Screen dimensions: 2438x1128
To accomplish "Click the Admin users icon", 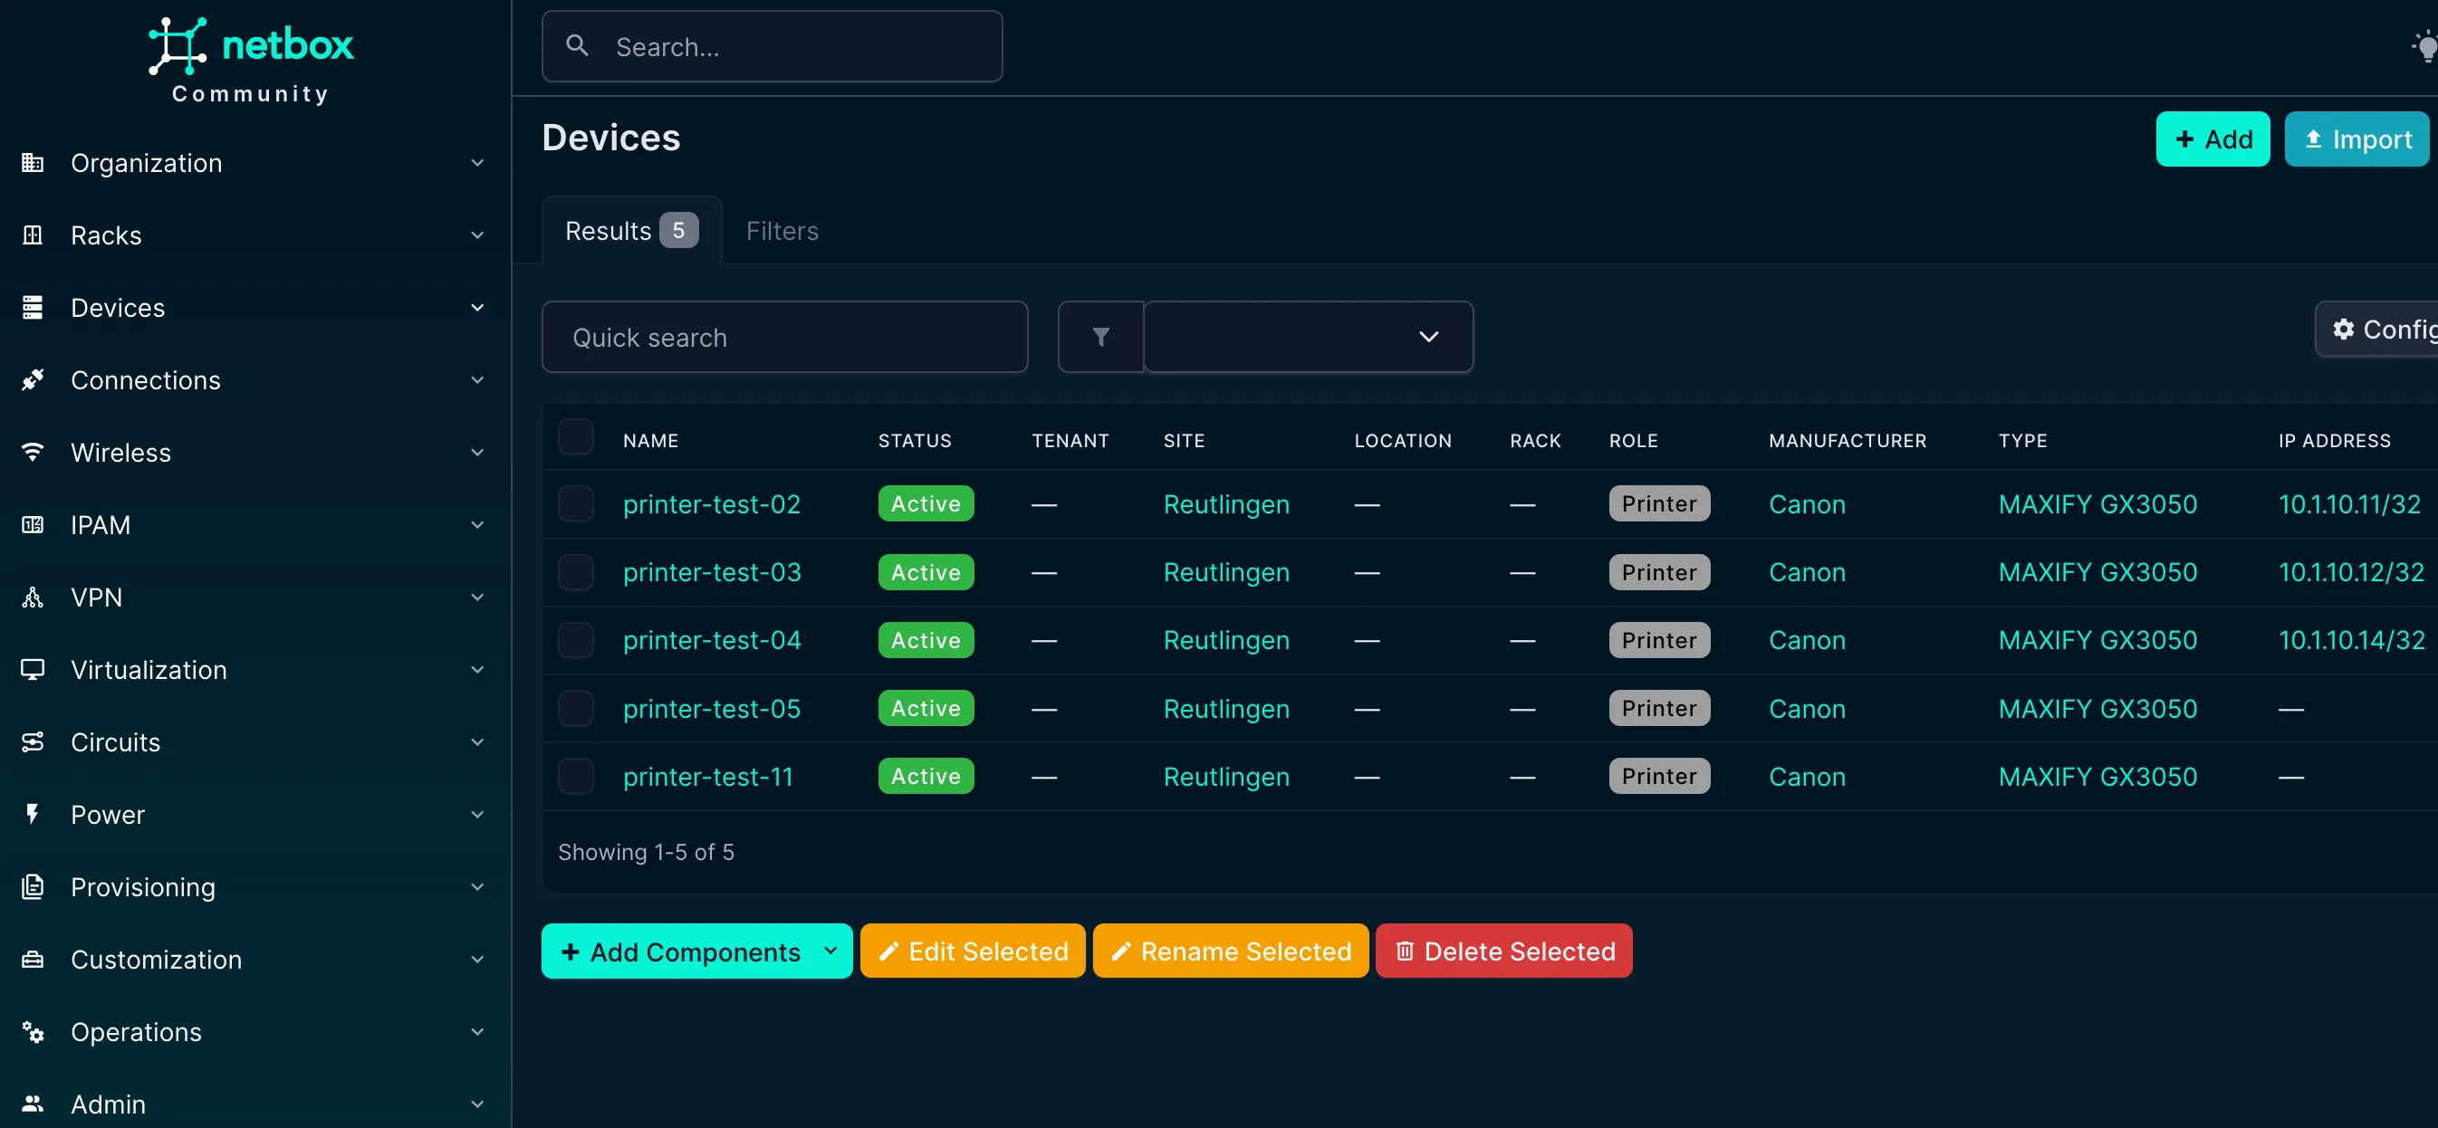I will pyautogui.click(x=33, y=1104).
